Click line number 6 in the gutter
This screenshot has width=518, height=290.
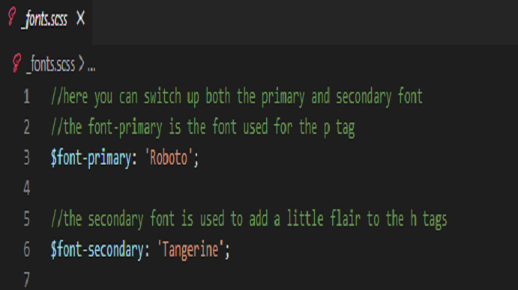pyautogui.click(x=27, y=249)
